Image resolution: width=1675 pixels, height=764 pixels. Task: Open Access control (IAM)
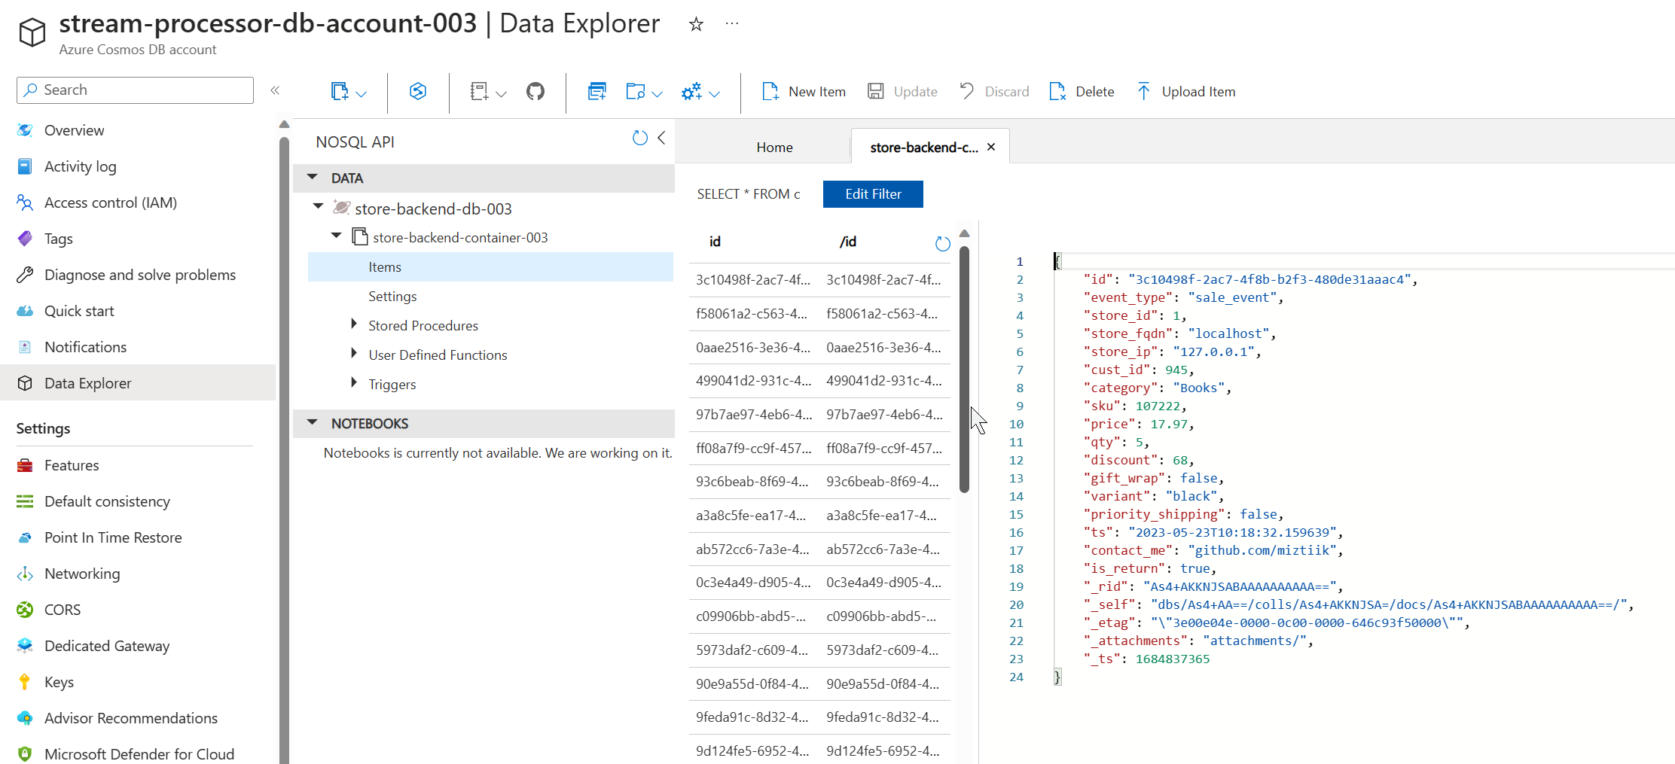110,202
